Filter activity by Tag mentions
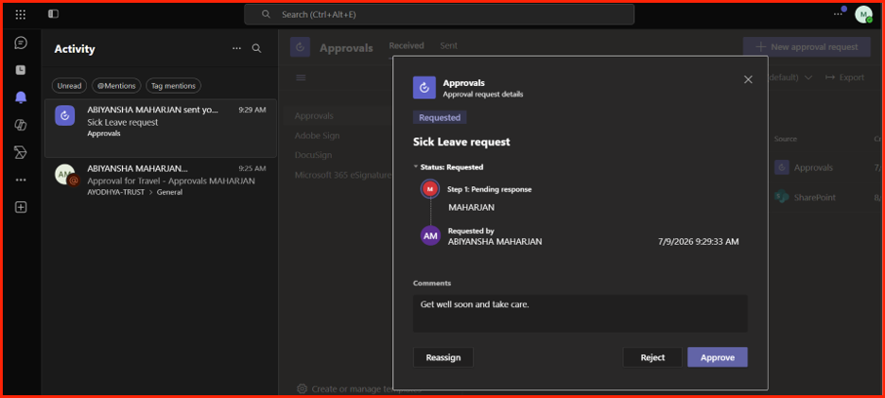The width and height of the screenshot is (885, 398). point(173,86)
